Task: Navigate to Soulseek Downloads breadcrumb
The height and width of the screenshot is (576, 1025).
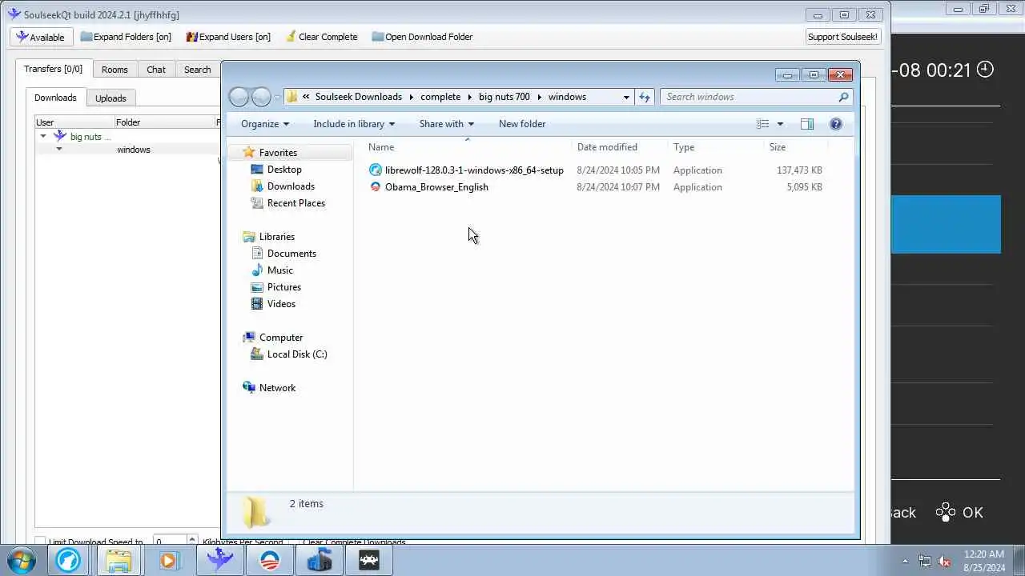Action: [x=359, y=97]
